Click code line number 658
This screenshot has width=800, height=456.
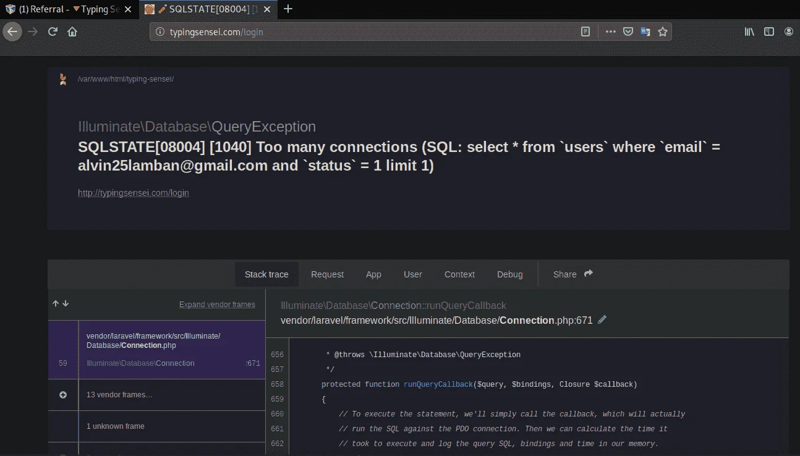277,384
